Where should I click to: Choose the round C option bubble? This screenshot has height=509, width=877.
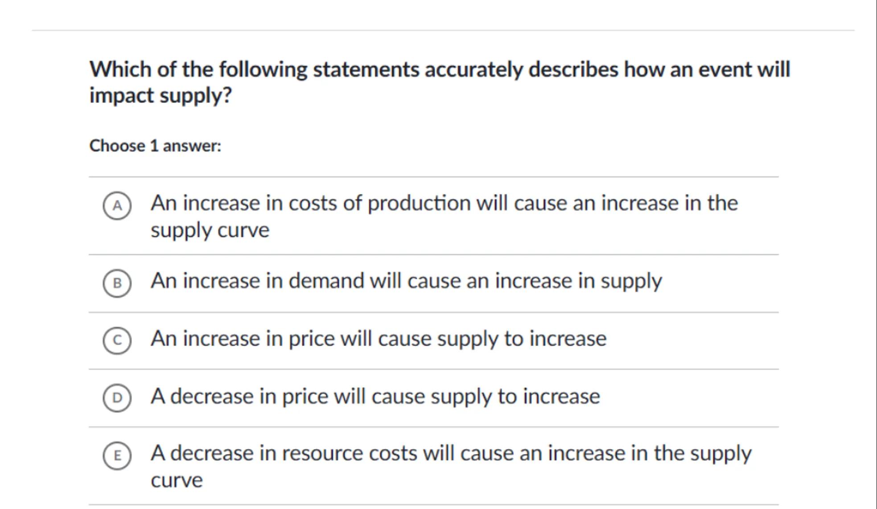(117, 340)
